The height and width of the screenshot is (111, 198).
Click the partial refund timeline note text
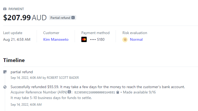(x=22, y=72)
